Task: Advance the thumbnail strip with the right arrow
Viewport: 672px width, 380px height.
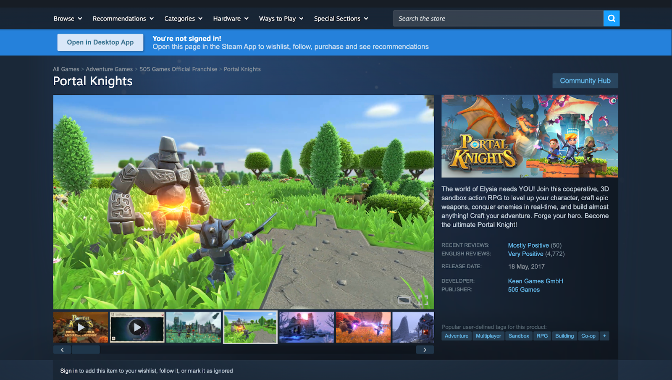Action: point(425,349)
